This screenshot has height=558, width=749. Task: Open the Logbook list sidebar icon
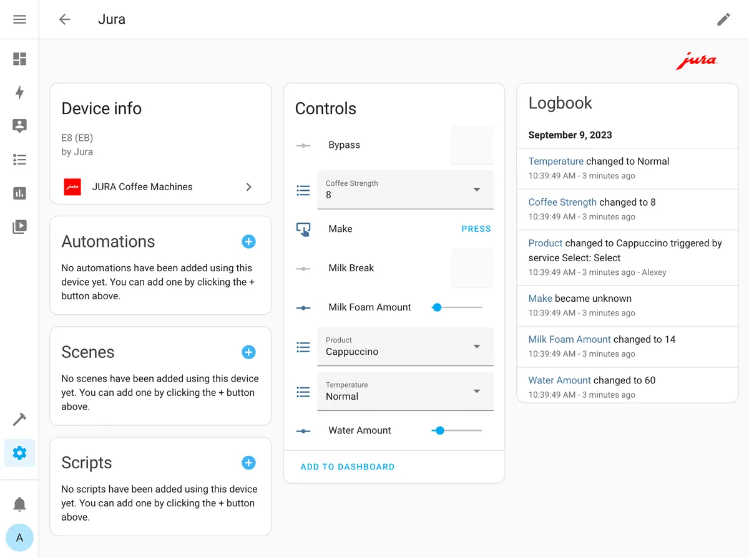coord(19,160)
